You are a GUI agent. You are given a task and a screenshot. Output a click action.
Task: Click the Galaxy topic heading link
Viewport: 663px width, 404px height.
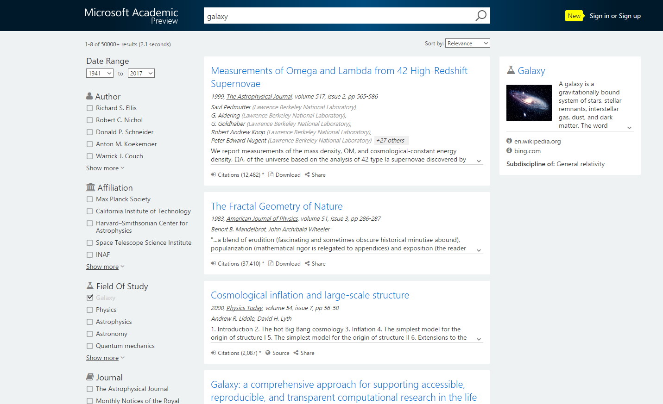(531, 71)
